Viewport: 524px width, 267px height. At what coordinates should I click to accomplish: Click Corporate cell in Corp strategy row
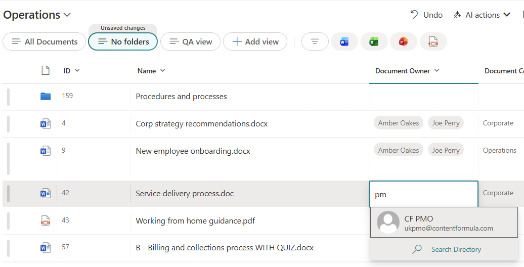tap(498, 123)
